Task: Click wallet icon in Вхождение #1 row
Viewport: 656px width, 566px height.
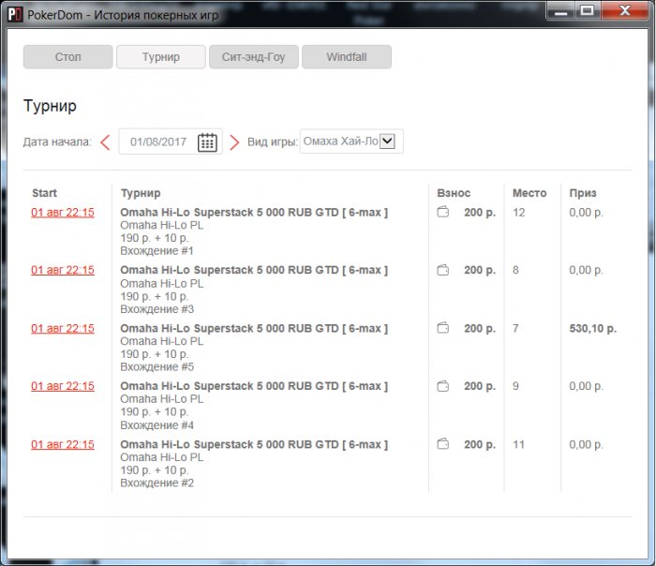Action: click(443, 212)
